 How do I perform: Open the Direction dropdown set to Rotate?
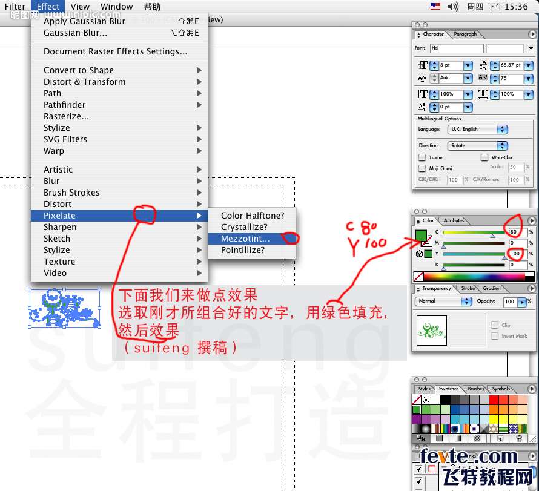tap(477, 146)
